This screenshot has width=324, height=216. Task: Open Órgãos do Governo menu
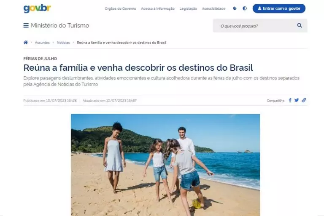(120, 9)
